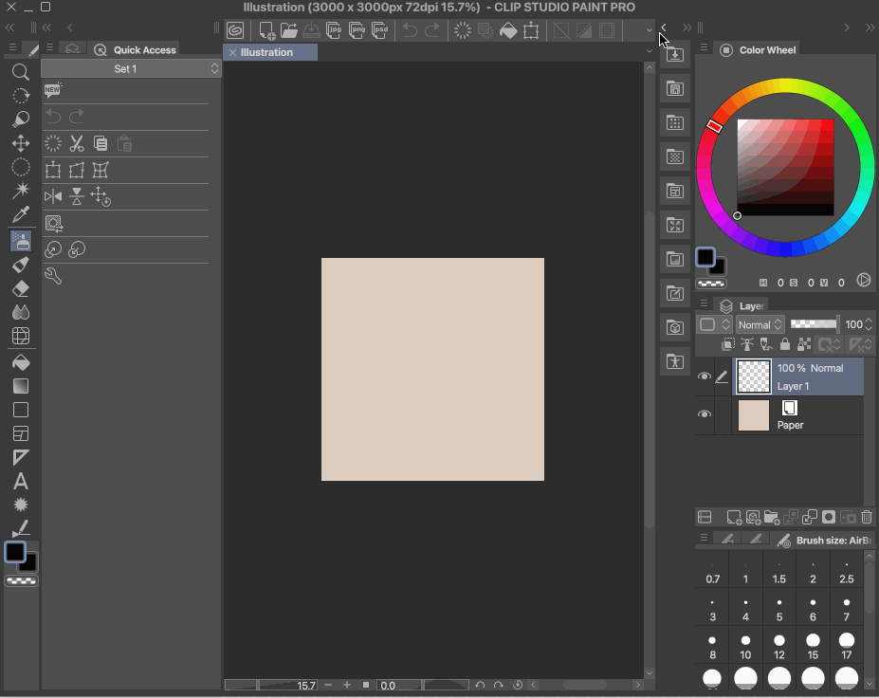
Task: Open the Quick Access palette tab
Action: 137,50
